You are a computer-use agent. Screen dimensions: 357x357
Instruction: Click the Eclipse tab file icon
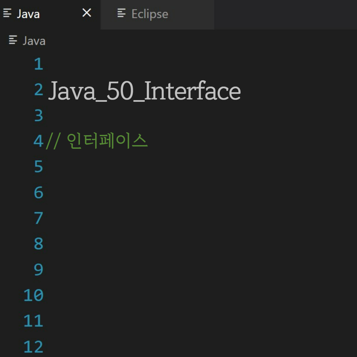[121, 13]
